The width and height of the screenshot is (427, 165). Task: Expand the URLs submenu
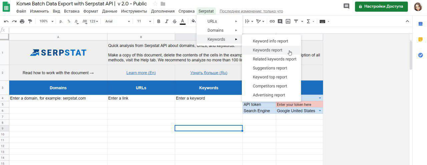click(219, 21)
